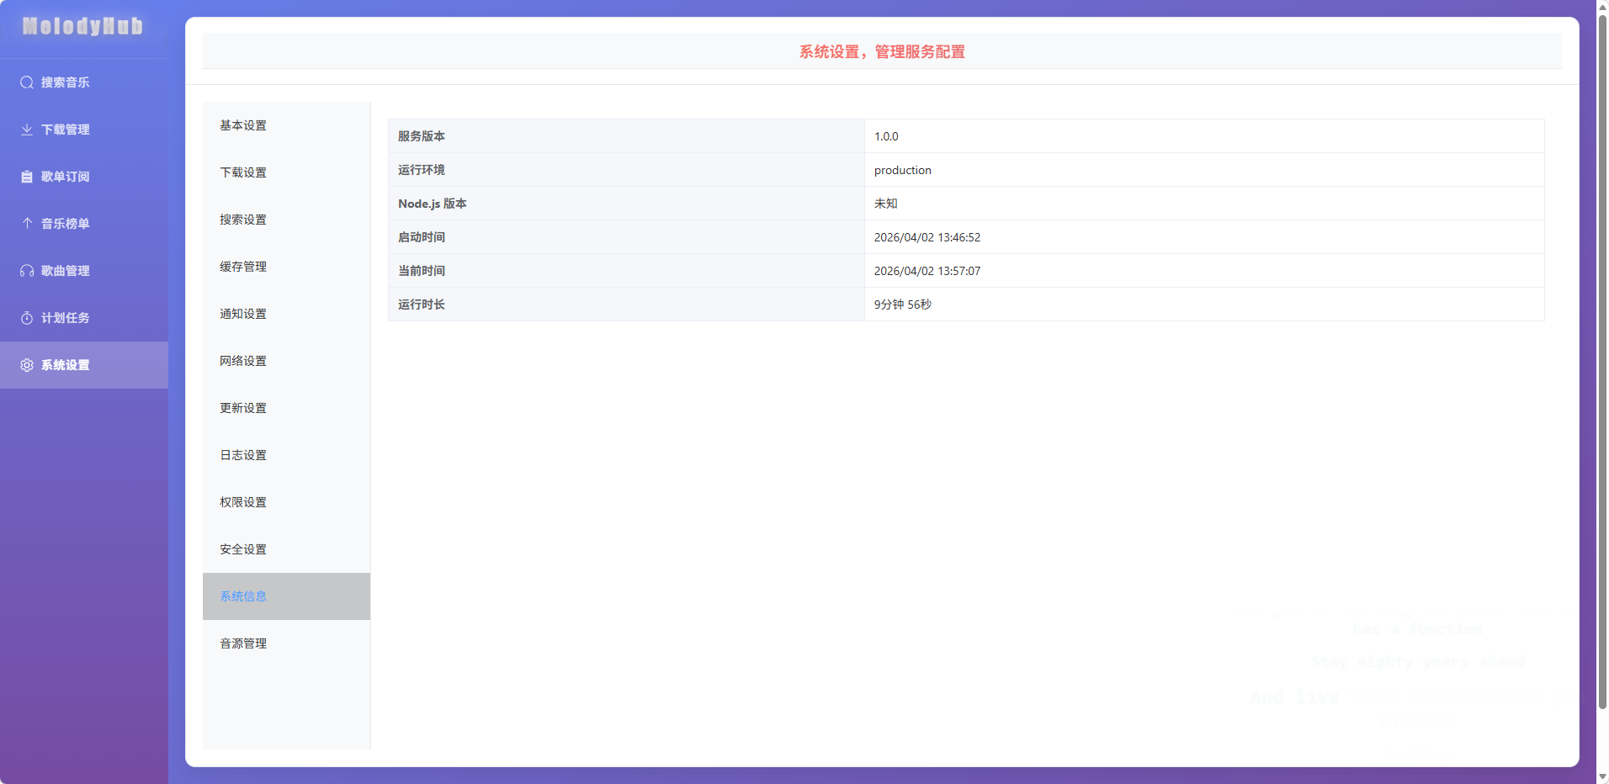The width and height of the screenshot is (1609, 784).
Task: Click the uptime value 9分钟 56秒
Action: point(902,305)
